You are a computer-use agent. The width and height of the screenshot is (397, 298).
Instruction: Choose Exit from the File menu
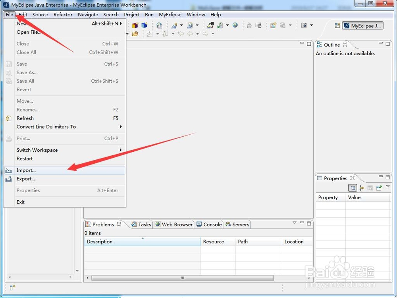pyautogui.click(x=65, y=202)
